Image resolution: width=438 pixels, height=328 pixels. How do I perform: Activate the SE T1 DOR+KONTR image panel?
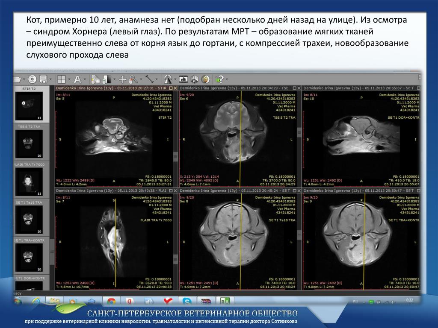(x=361, y=139)
